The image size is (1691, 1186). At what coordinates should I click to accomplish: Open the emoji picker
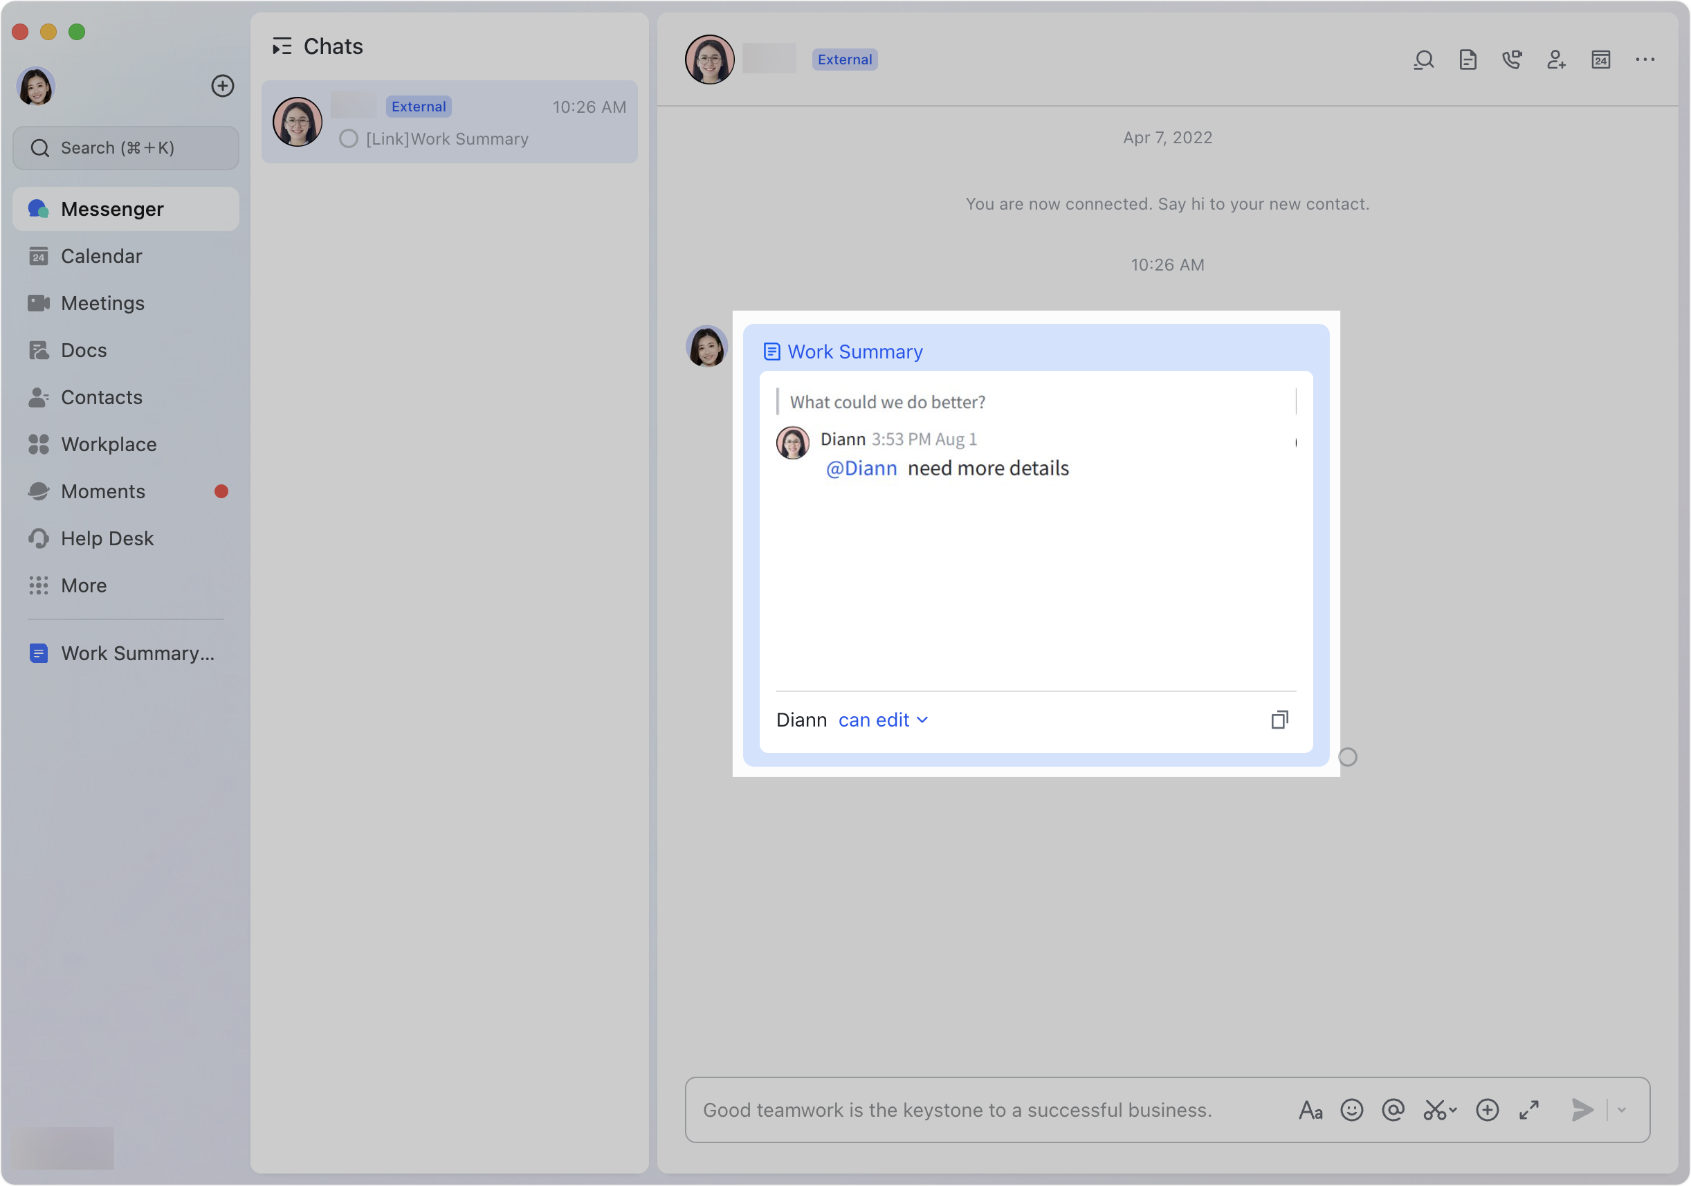click(x=1351, y=1110)
